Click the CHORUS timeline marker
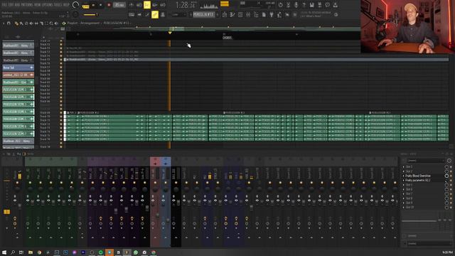 [x=227, y=38]
